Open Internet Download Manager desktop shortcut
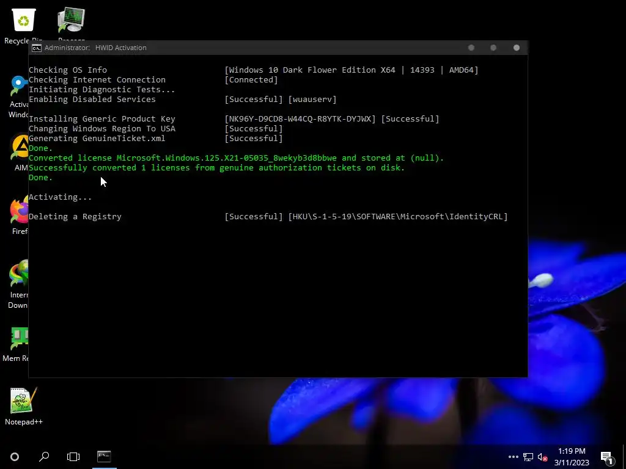The width and height of the screenshot is (626, 469). [18, 284]
